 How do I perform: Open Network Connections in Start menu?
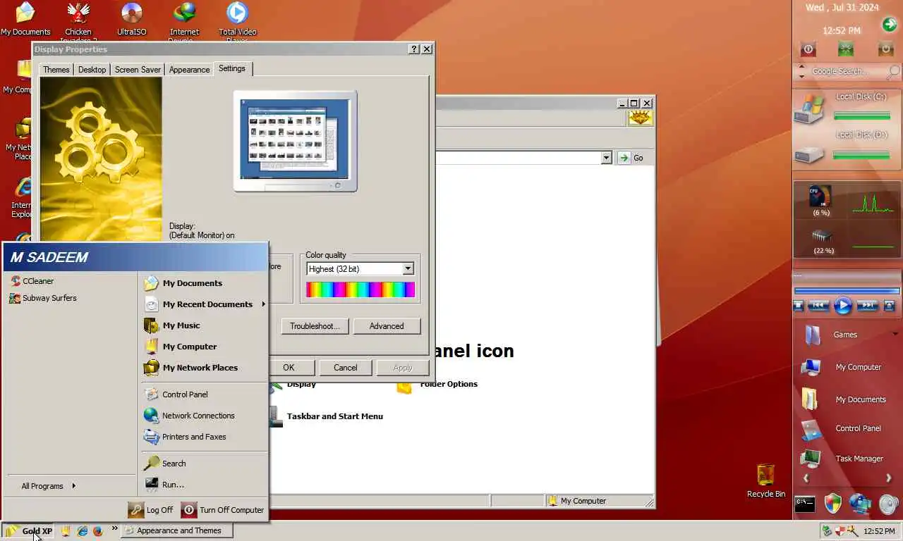(189, 416)
